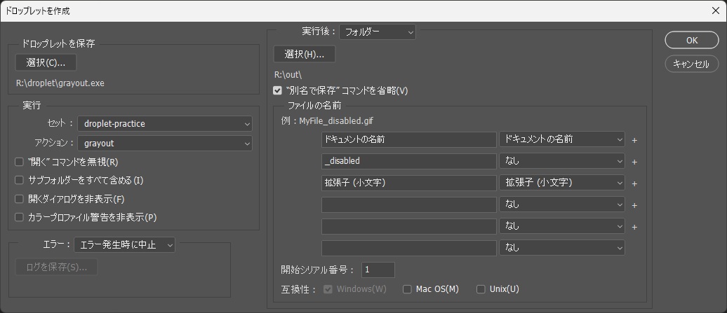Close the ドロップレットを作成 dialog window
The height and width of the screenshot is (313, 727).
click(x=715, y=11)
